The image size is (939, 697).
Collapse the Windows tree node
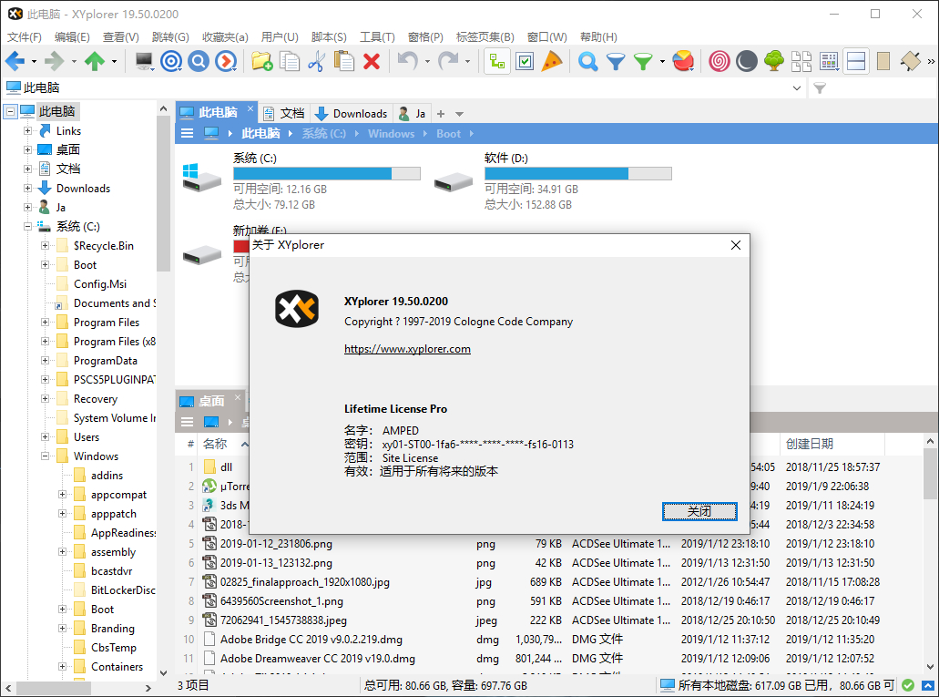(45, 456)
